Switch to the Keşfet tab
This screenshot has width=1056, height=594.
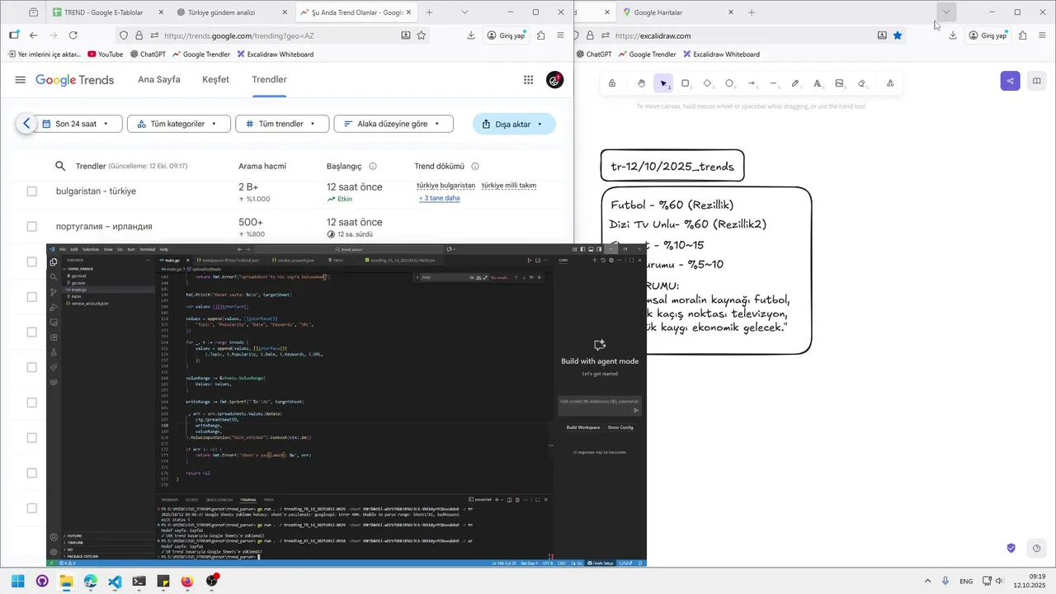[215, 80]
